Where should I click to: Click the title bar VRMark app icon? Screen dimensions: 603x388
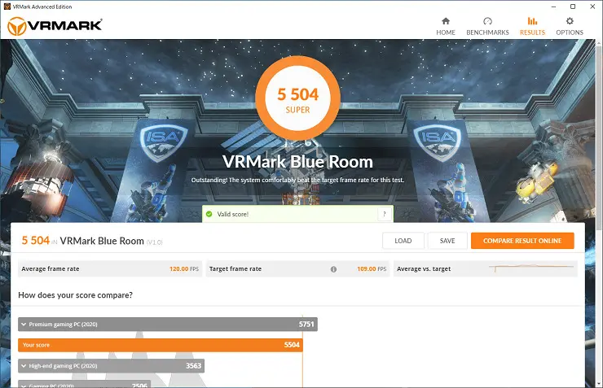[7, 7]
